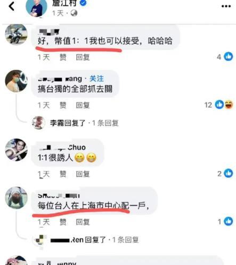Like the 1:1很誘人 comment with 赞

(63, 174)
